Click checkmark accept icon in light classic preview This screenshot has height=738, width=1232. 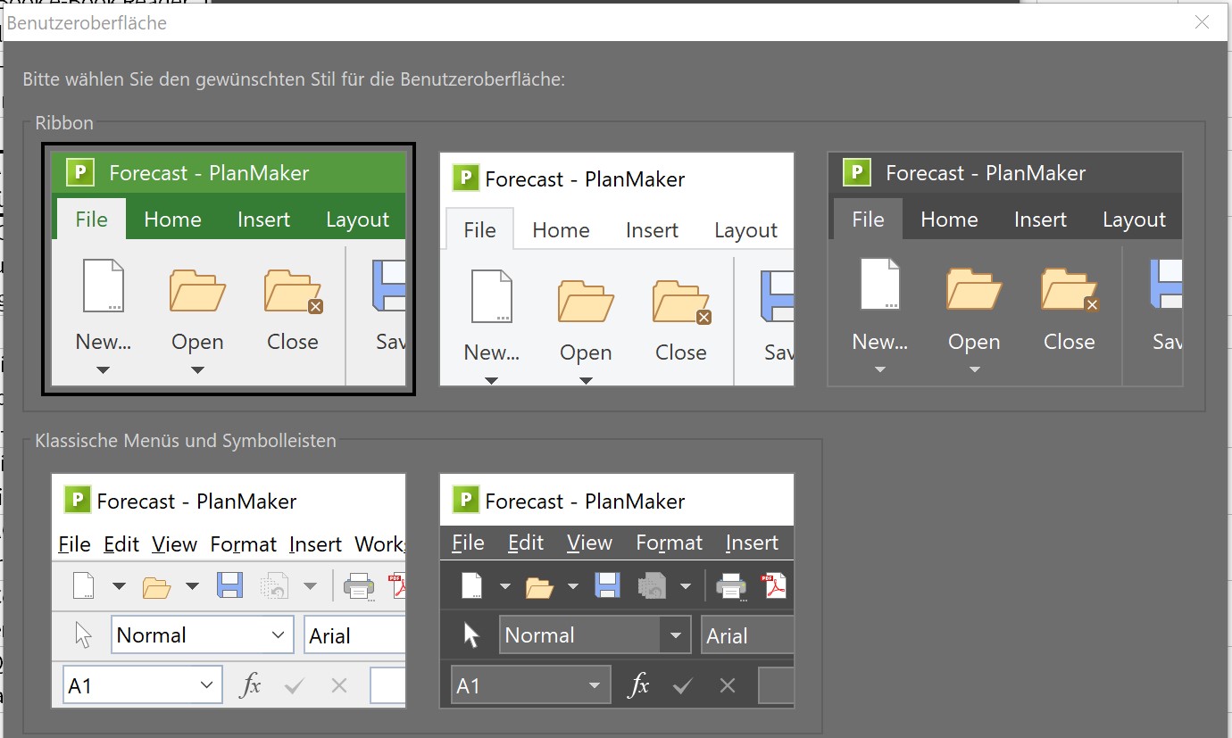(295, 685)
